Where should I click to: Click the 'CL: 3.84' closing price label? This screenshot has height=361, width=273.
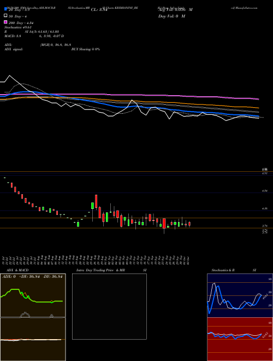[x=99, y=10]
